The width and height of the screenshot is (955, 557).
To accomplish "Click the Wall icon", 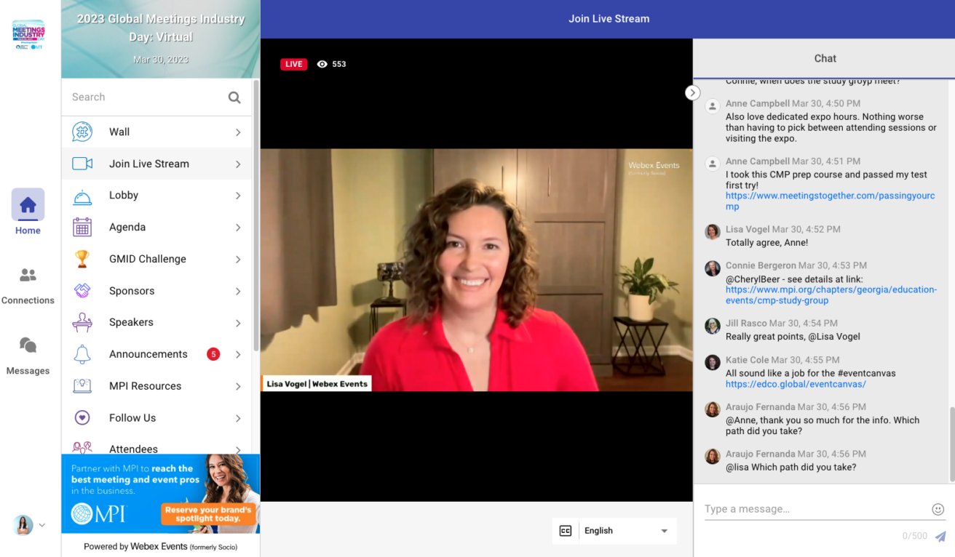I will (x=82, y=132).
